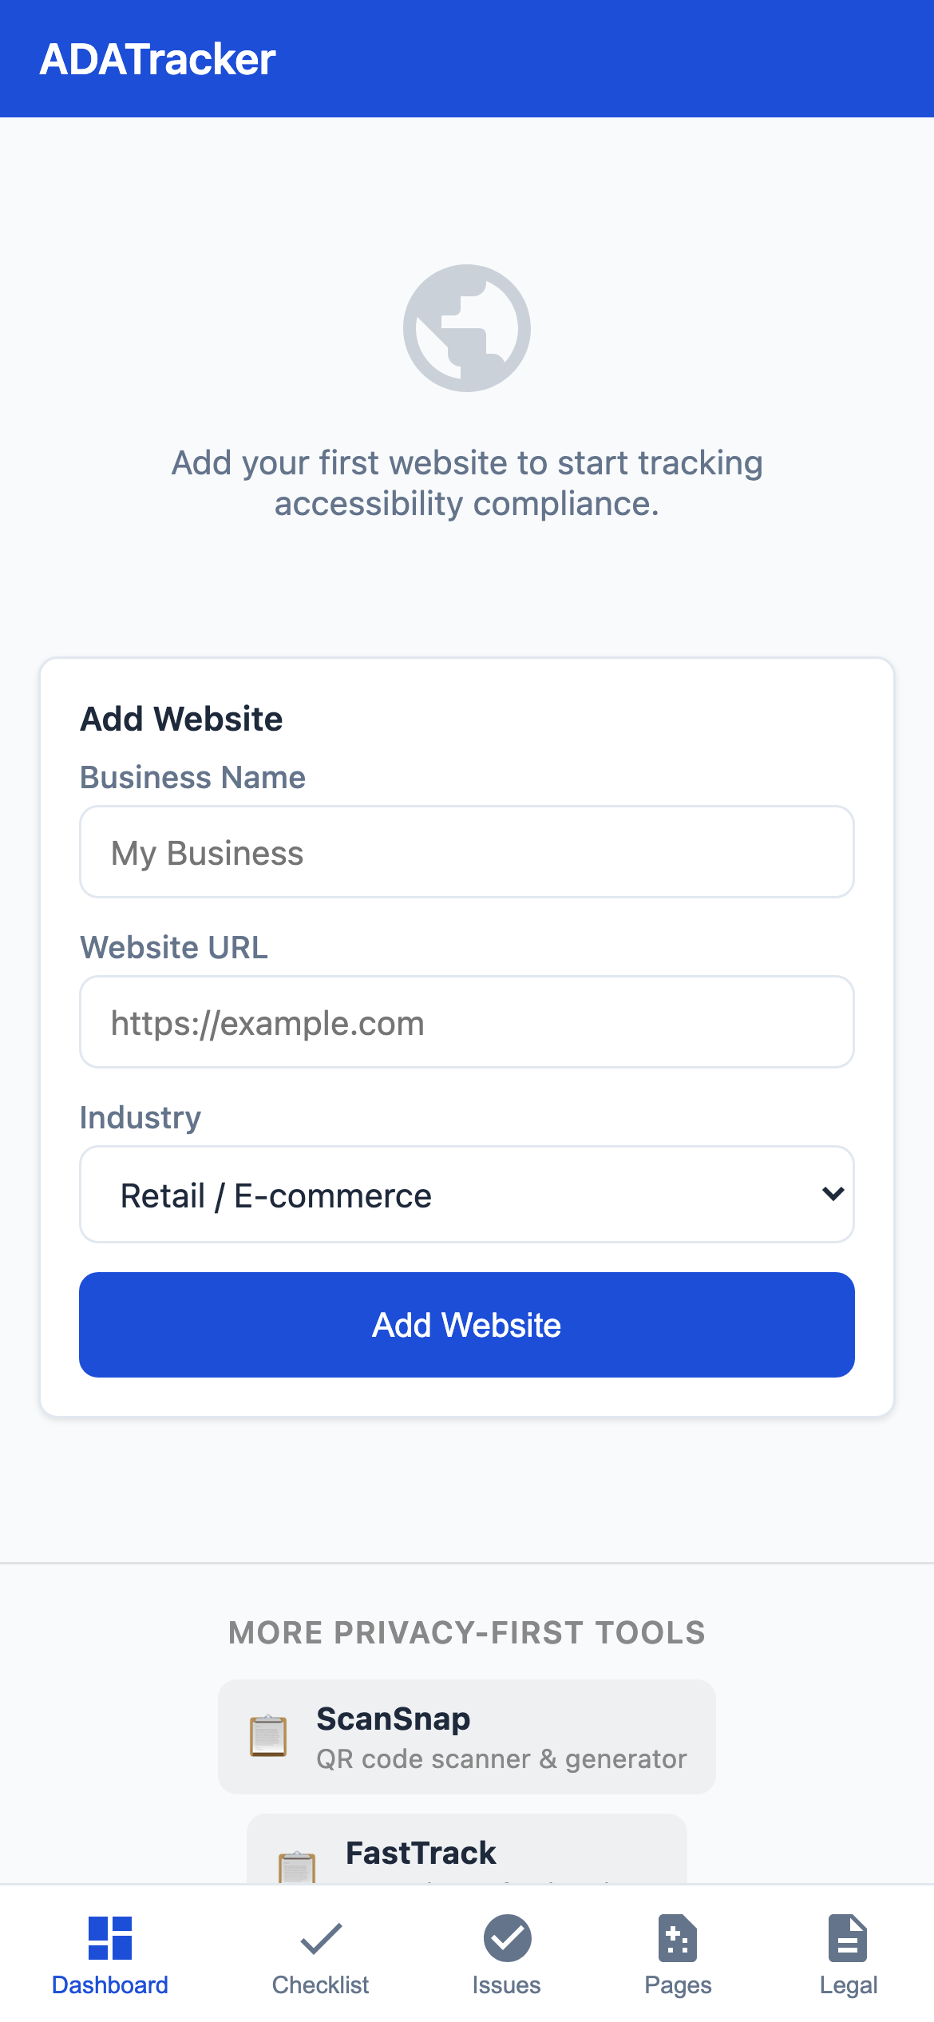Click the Industry field label
This screenshot has width=934, height=2022.
[140, 1117]
